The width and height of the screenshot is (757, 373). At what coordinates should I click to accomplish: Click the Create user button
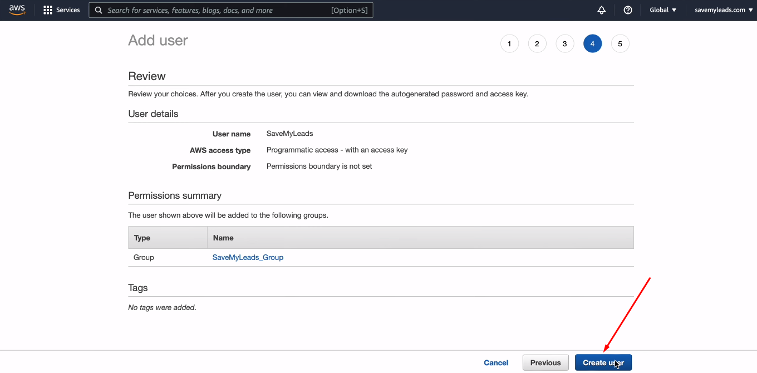pyautogui.click(x=603, y=362)
